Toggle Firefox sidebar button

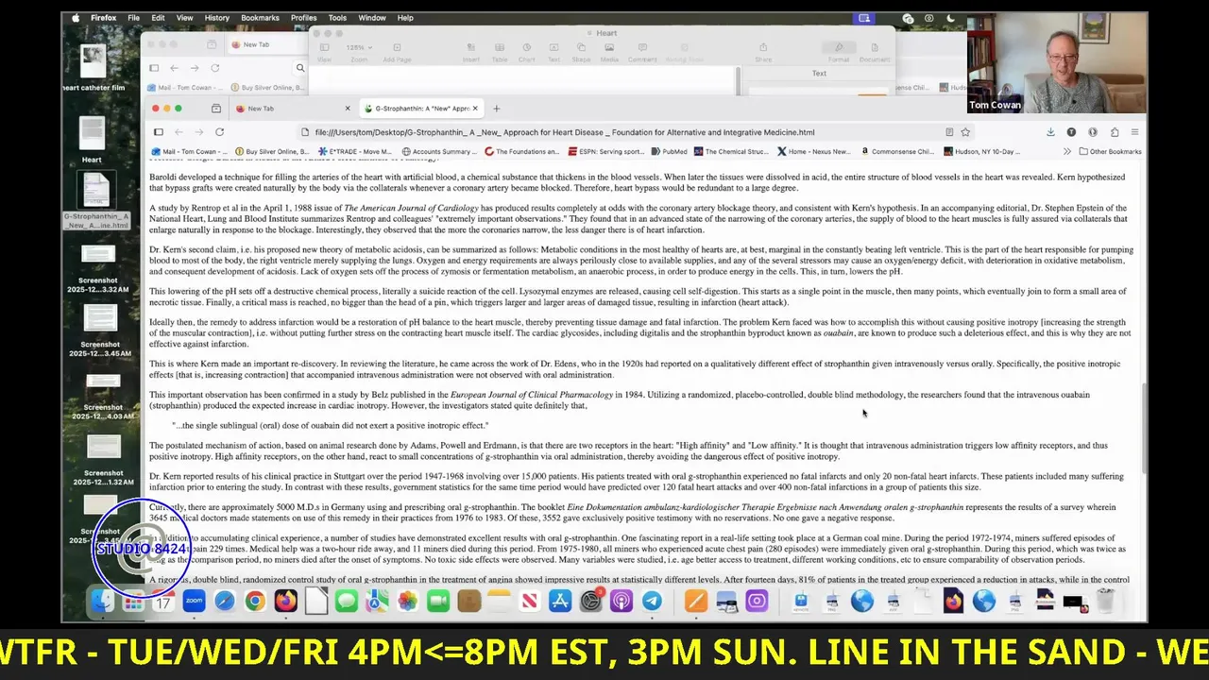coord(159,132)
